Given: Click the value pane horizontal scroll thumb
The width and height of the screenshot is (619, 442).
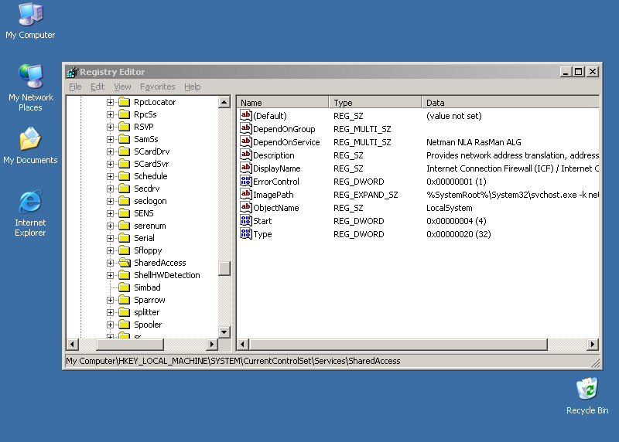Looking at the screenshot, I should pyautogui.click(x=398, y=345).
